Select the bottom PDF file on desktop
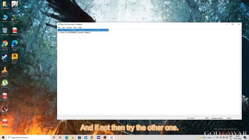 pyautogui.click(x=5, y=123)
